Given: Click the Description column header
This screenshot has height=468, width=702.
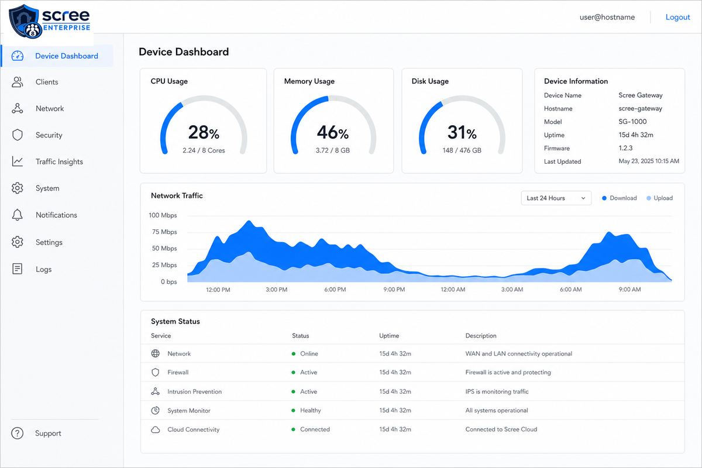Looking at the screenshot, I should [481, 336].
